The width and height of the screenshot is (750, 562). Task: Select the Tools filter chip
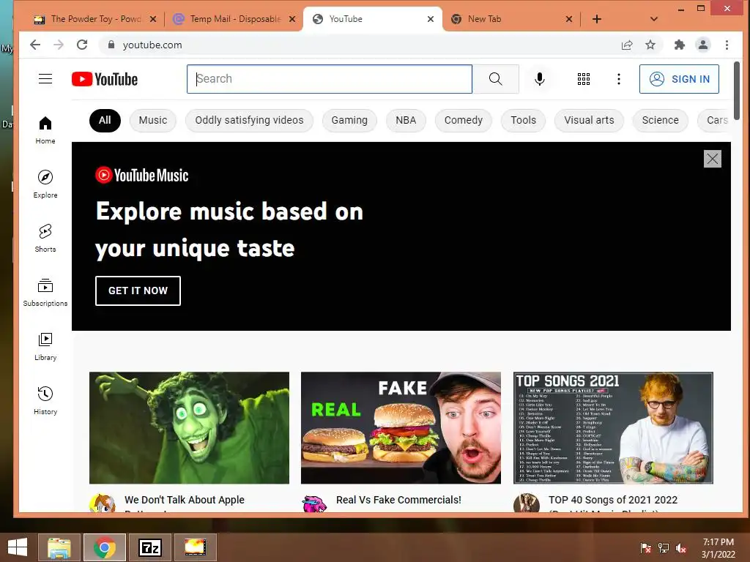point(523,121)
